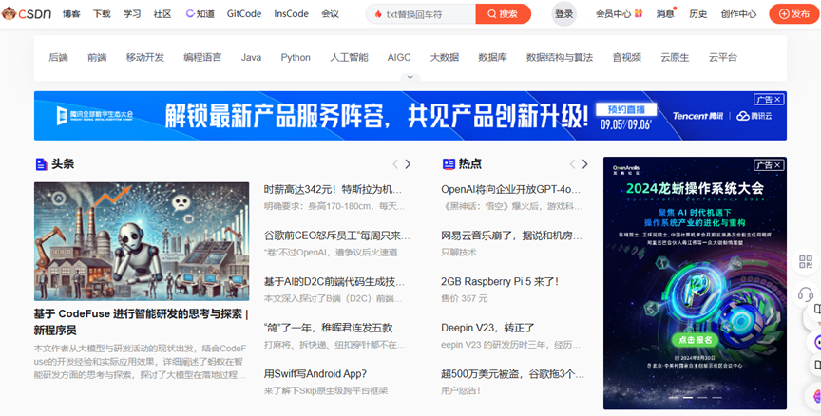Open hot topic 网易云音乐崩了
The width and height of the screenshot is (821, 416).
[x=511, y=236]
